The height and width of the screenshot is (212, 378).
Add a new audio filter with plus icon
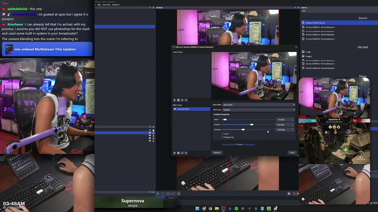coord(174,100)
